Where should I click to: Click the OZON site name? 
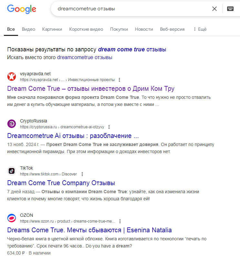tap(26, 215)
